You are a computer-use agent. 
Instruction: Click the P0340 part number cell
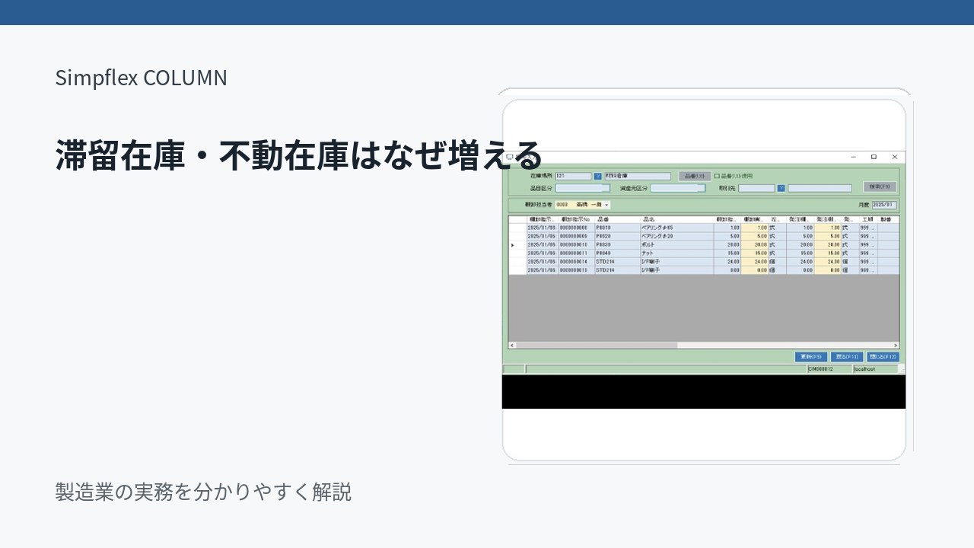pyautogui.click(x=617, y=253)
